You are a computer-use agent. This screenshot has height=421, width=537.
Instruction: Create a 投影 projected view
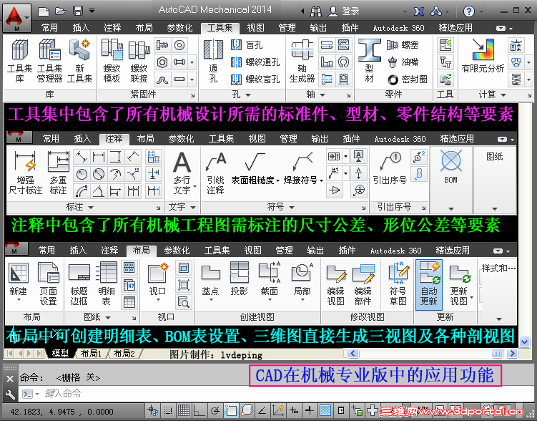pyautogui.click(x=239, y=279)
